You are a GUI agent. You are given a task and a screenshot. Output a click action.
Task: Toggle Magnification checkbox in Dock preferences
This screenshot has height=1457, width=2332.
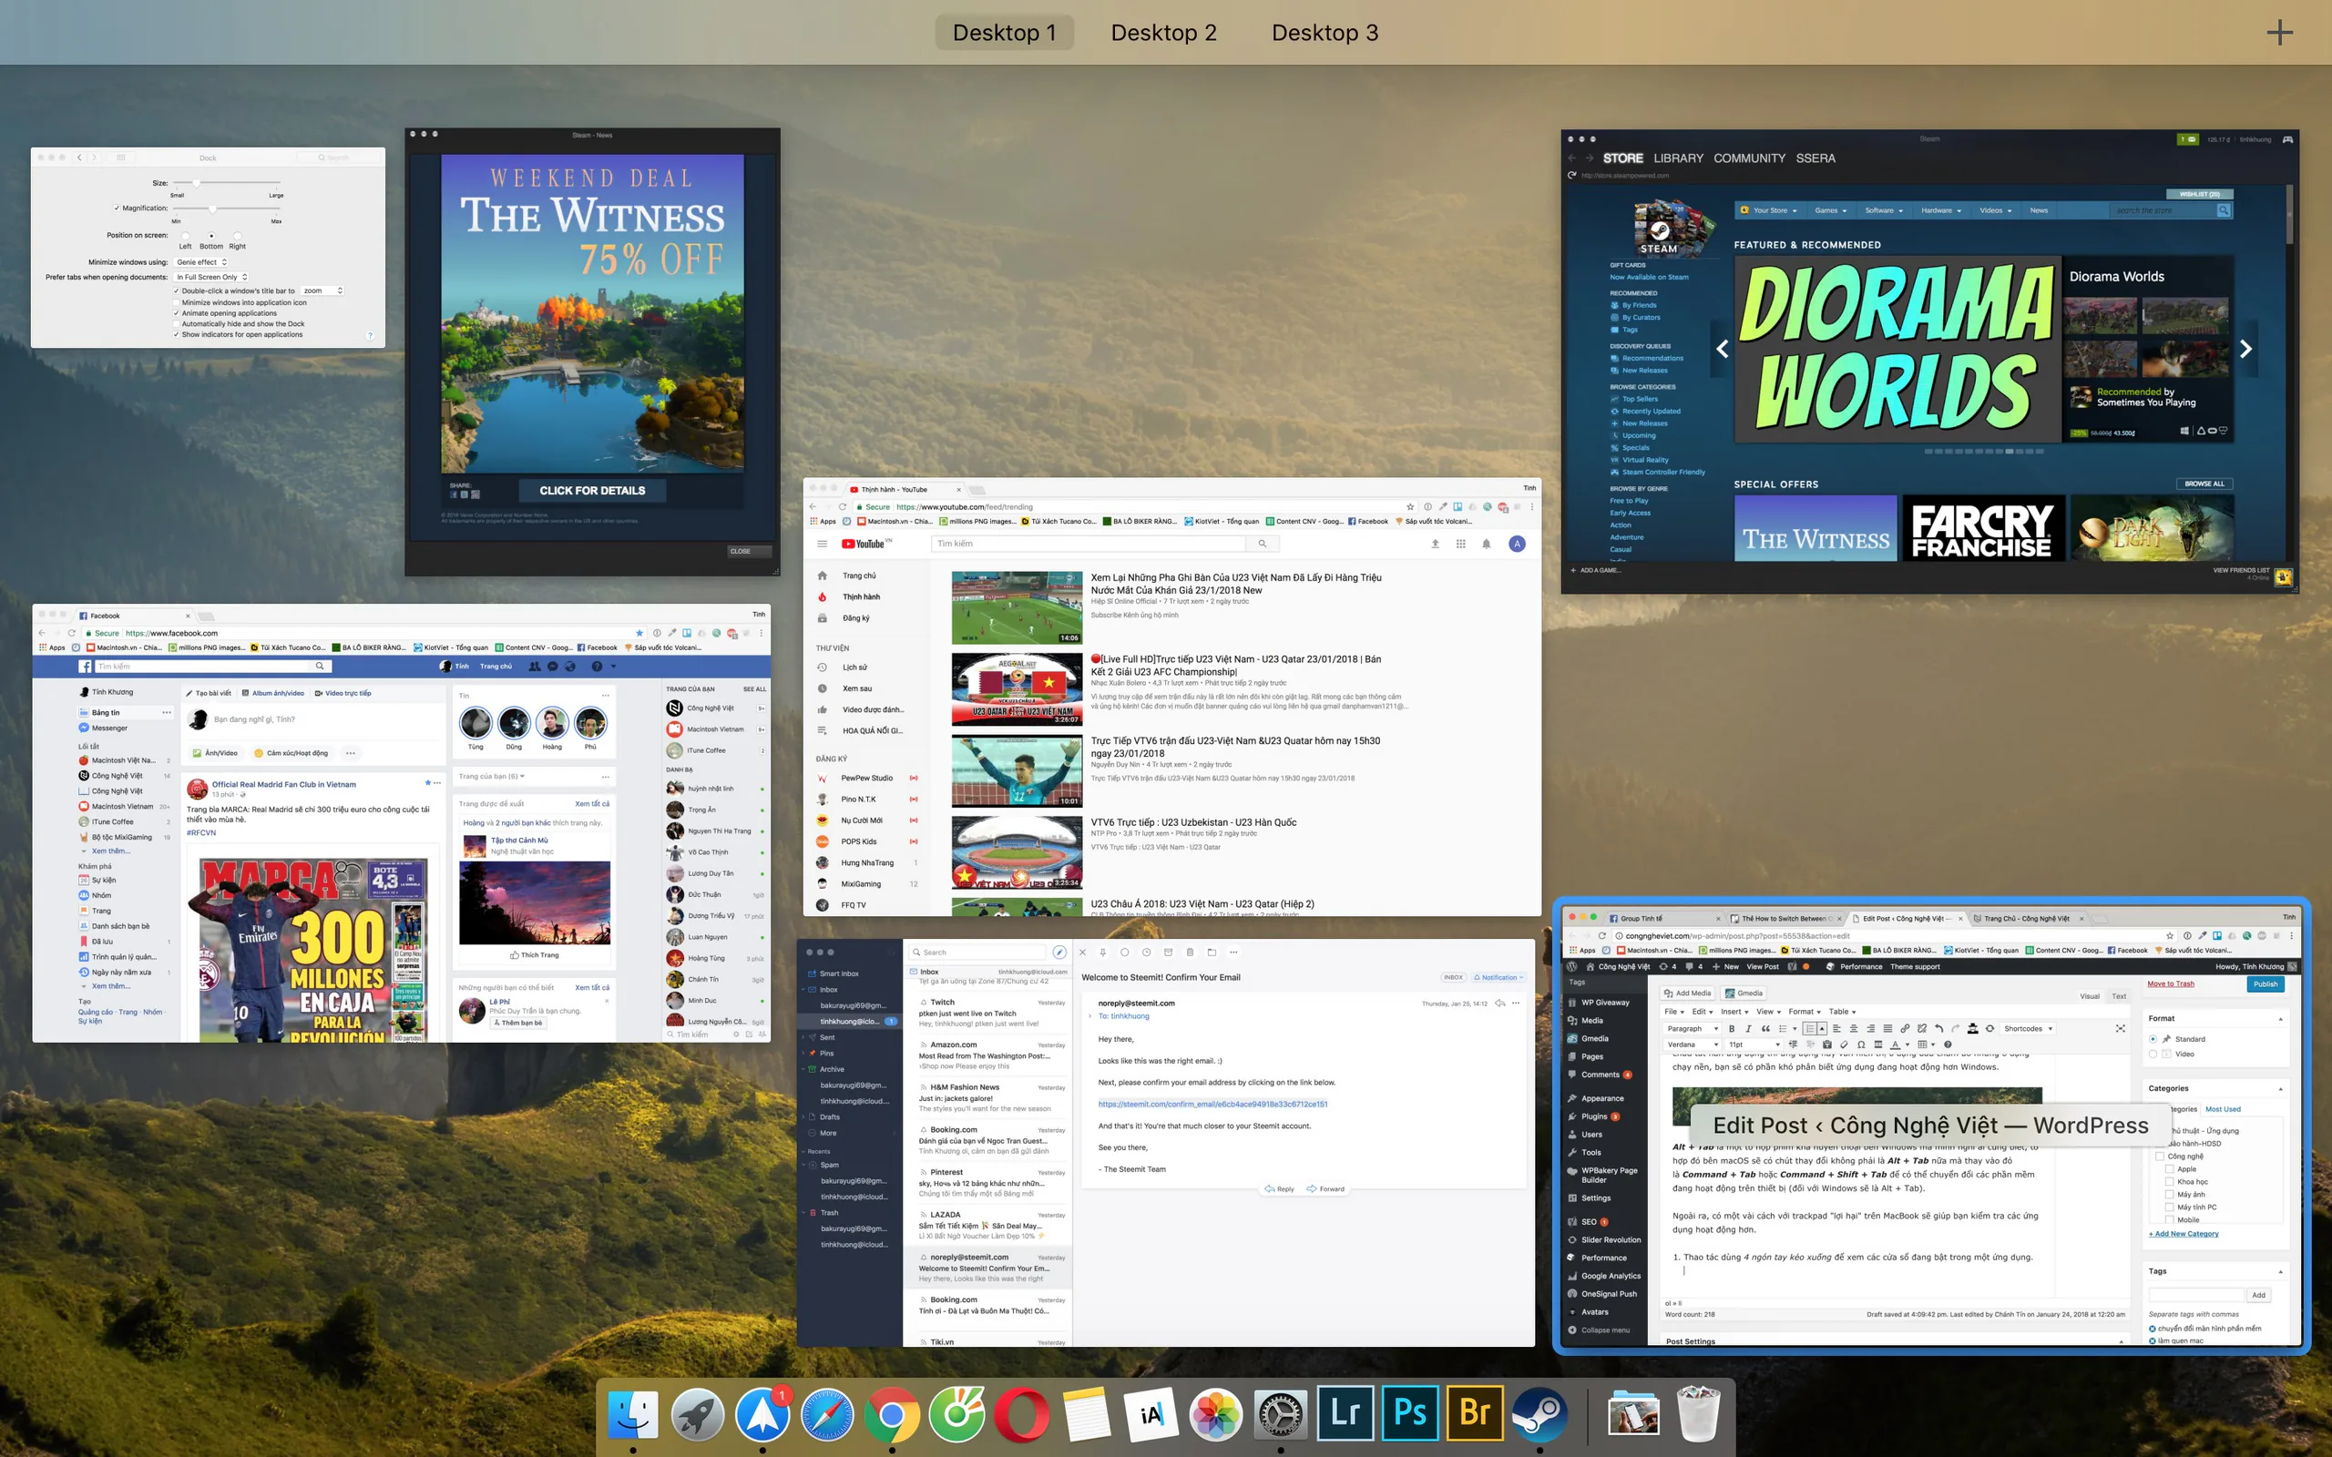[117, 209]
